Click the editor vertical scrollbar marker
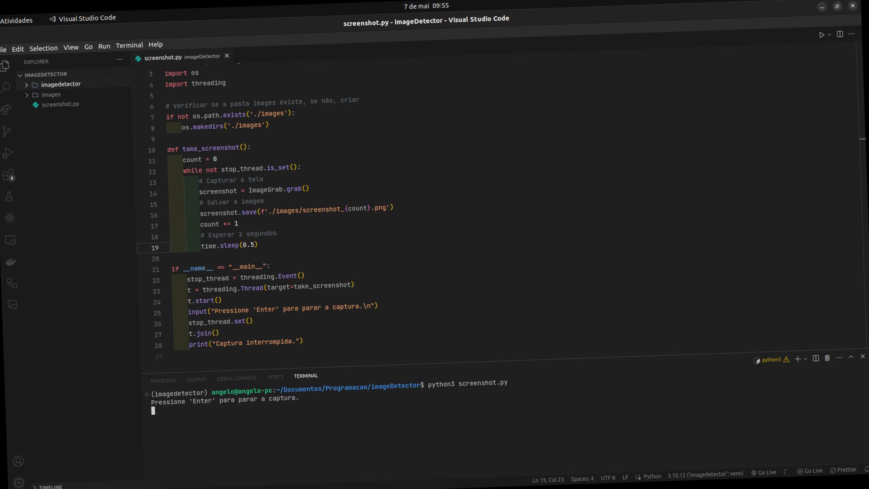 [863, 139]
